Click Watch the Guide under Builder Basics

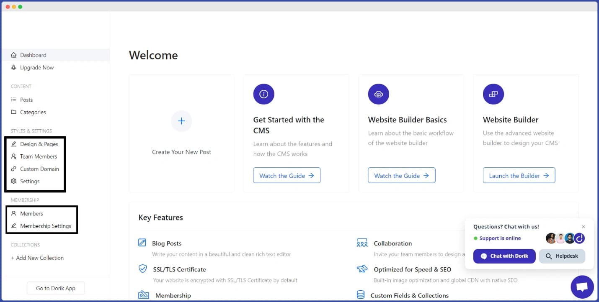(x=402, y=176)
